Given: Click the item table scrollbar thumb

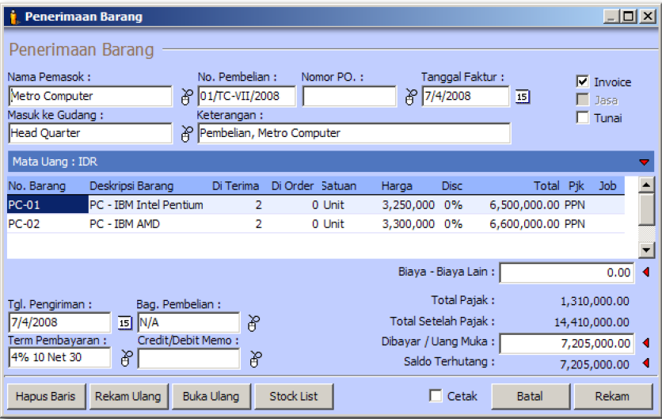Looking at the screenshot, I should tap(646, 209).
